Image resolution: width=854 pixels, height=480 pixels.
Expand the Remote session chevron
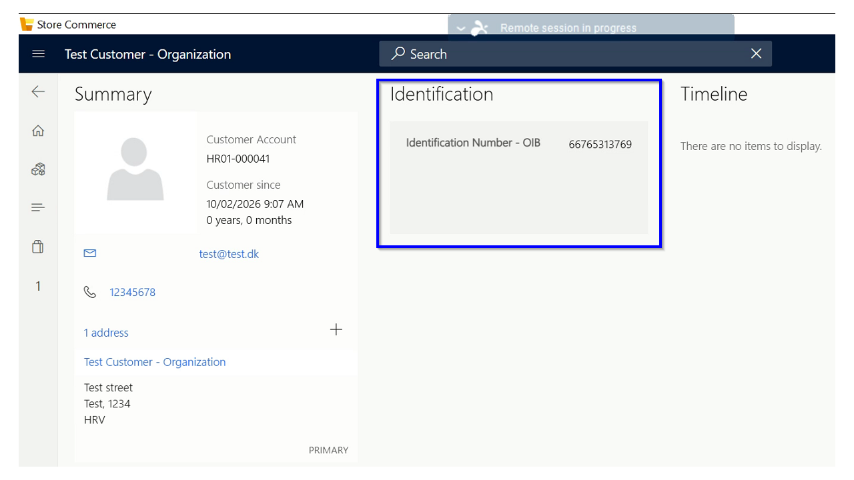point(460,29)
